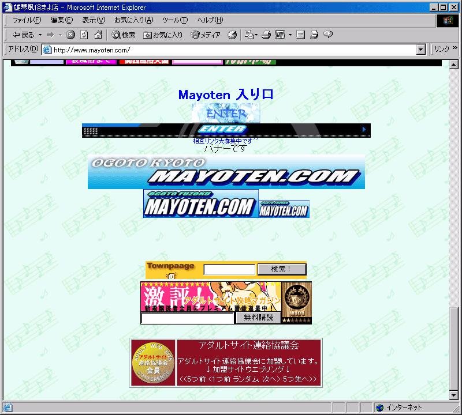Open the Edit button dropdown arrow

(x=290, y=35)
